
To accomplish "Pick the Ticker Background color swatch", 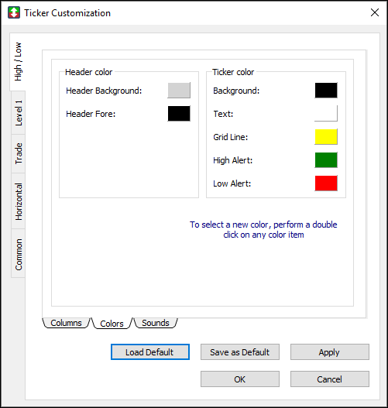I will click(x=326, y=91).
